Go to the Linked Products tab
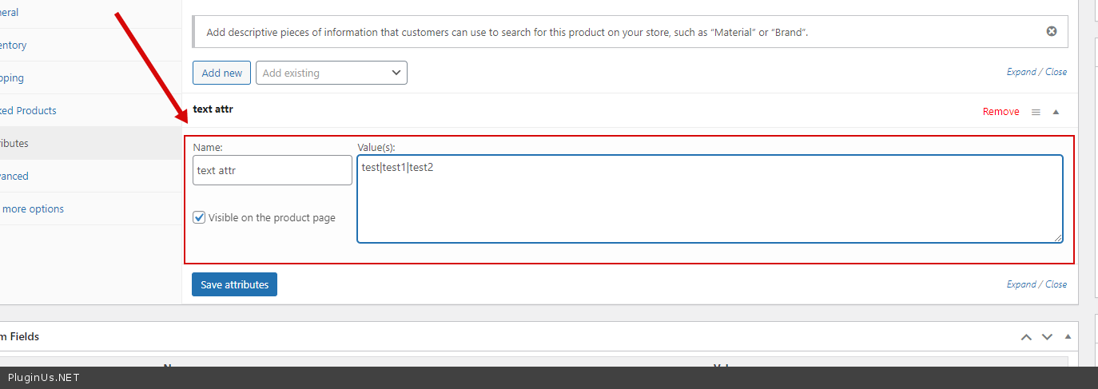 pos(28,111)
